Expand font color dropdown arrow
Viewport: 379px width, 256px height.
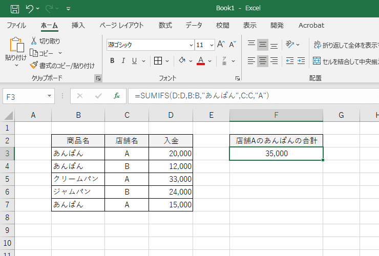(x=209, y=61)
